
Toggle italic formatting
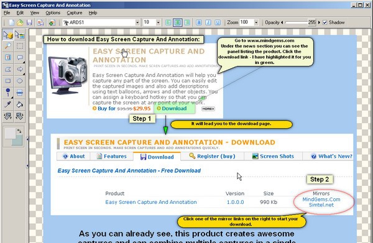208,22
